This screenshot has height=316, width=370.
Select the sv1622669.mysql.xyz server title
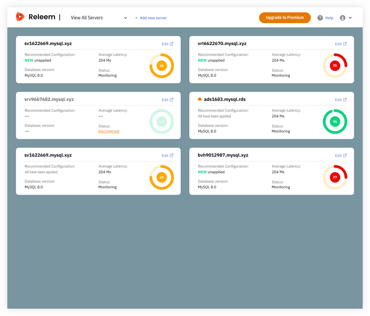[48, 43]
